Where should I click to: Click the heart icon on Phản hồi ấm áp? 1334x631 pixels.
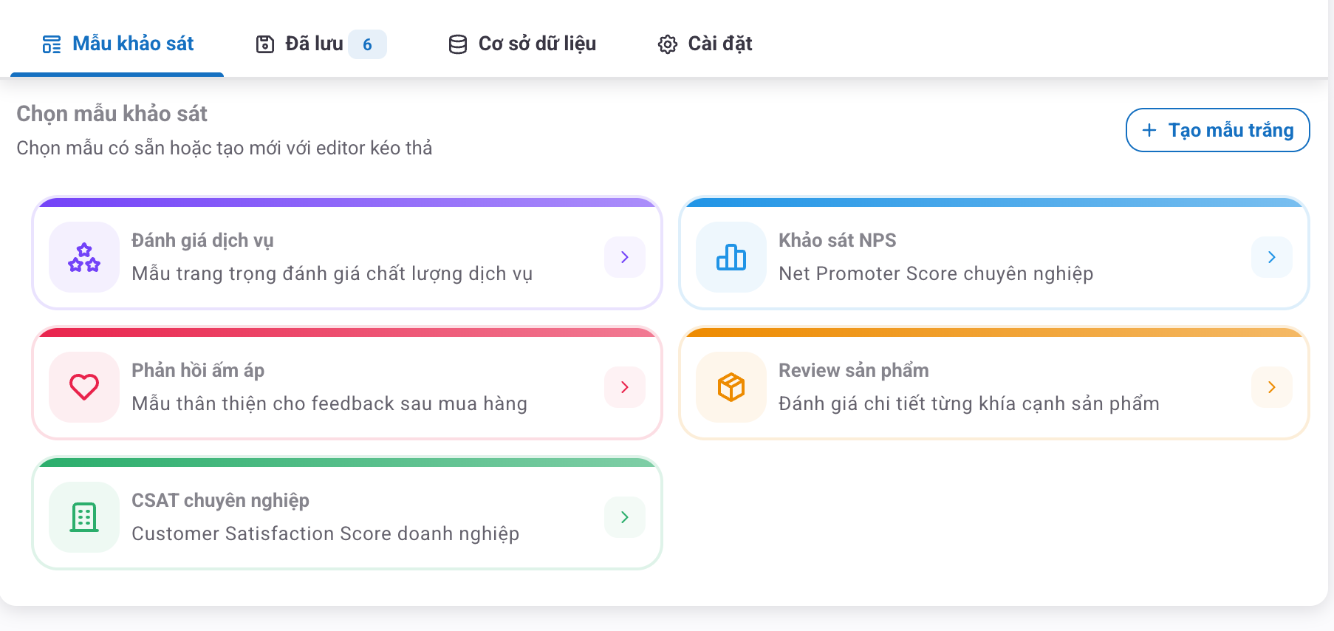(x=83, y=387)
